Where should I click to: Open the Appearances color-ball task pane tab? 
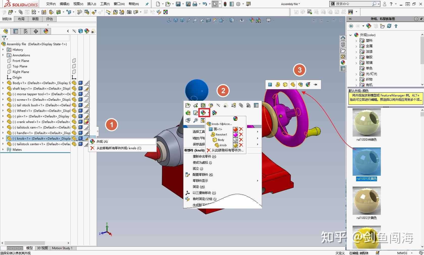[343, 62]
